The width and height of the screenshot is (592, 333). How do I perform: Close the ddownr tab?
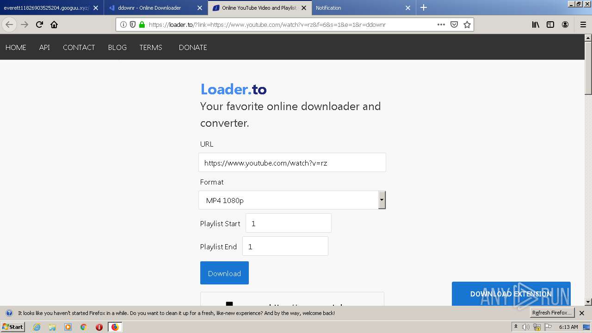200,8
